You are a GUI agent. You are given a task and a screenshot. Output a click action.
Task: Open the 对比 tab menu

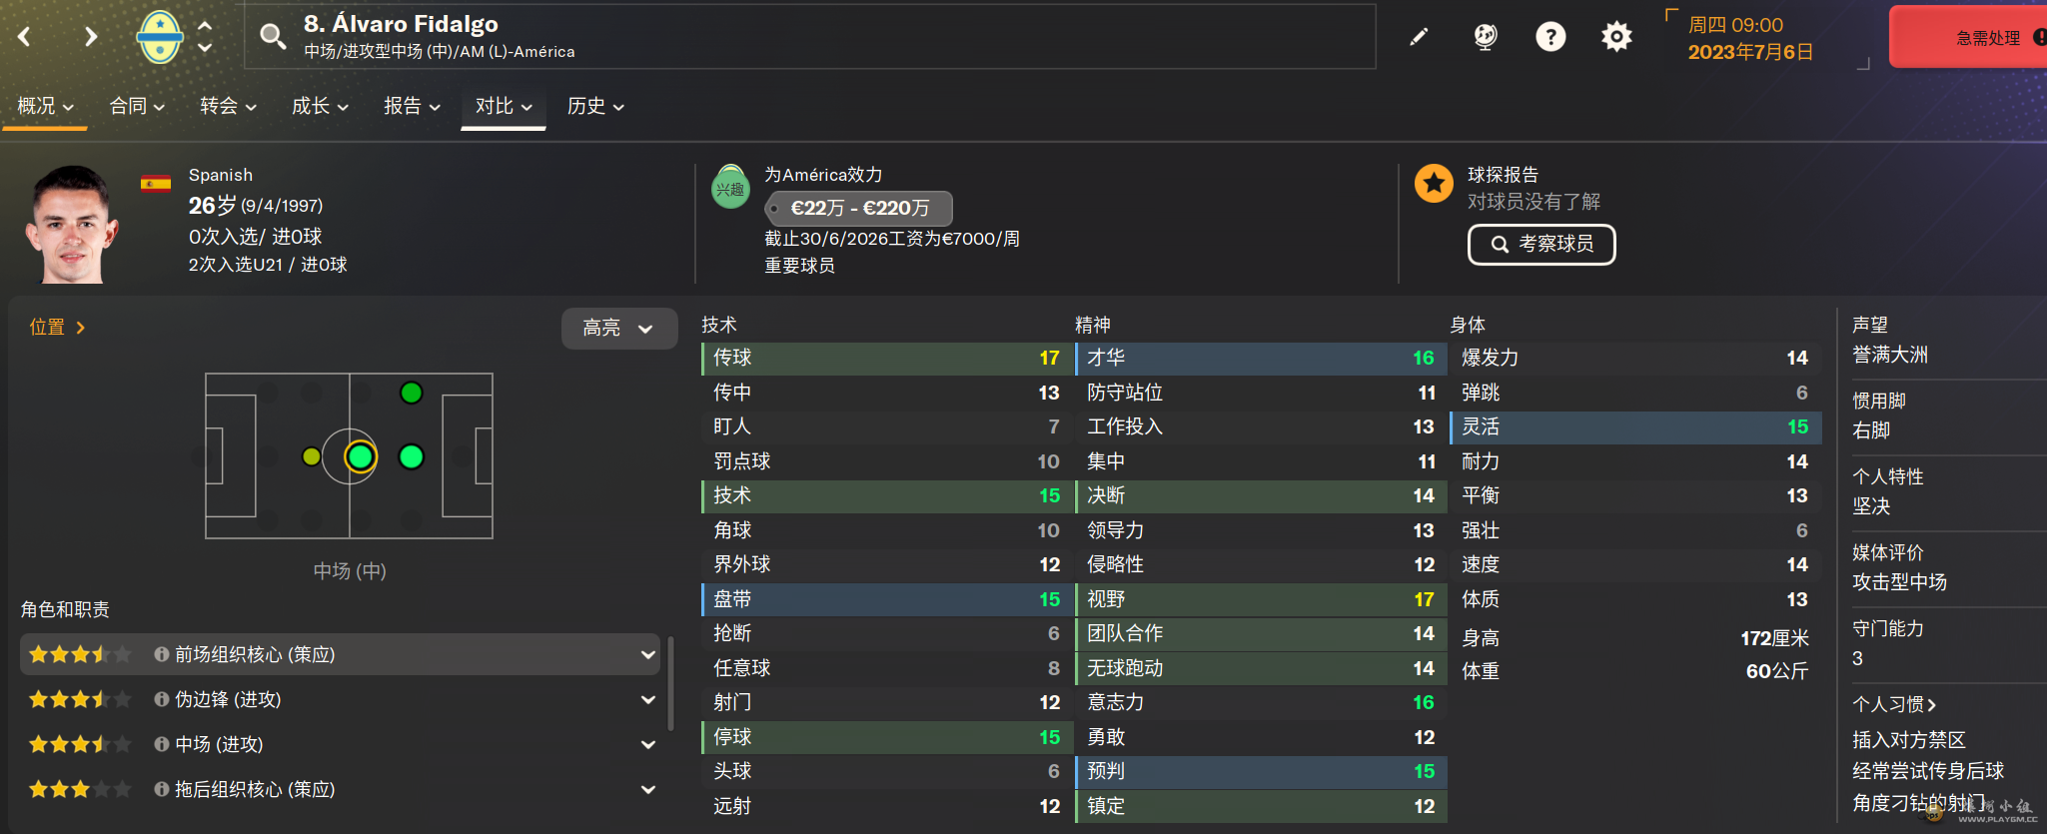[503, 106]
